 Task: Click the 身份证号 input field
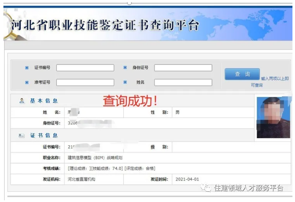tap(183, 68)
